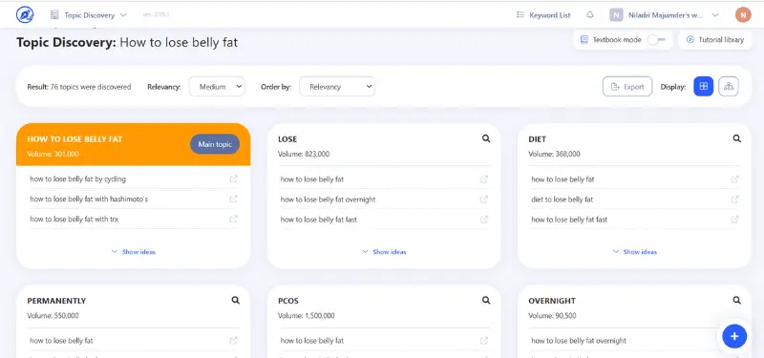Open the notifications bell
This screenshot has height=358, width=764.
pos(589,15)
